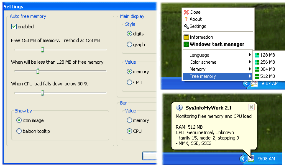
Task: Click the yellow Information icon
Action: coord(186,37)
